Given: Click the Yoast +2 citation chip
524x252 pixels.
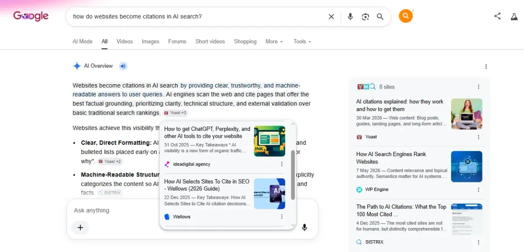Looking at the screenshot, I should pos(110,161).
